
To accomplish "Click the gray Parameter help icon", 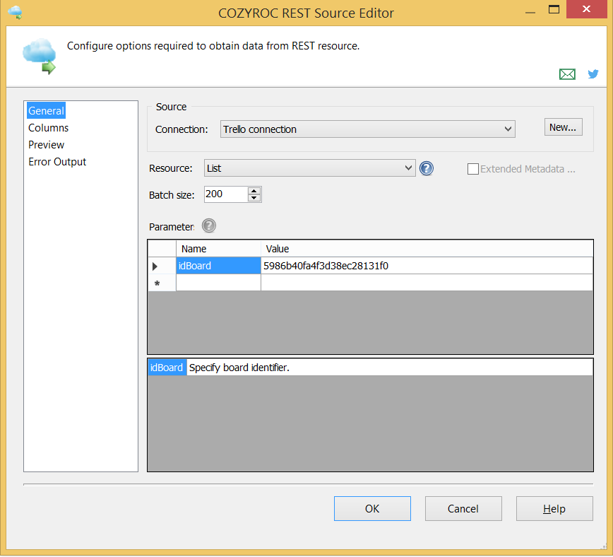I will coord(209,226).
